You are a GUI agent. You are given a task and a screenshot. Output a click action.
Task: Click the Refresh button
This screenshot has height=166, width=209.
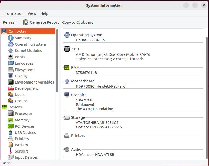(x=10, y=22)
